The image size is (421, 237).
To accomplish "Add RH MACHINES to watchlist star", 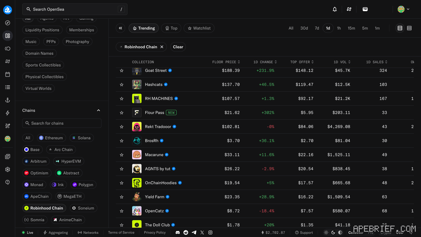I will coord(122,99).
